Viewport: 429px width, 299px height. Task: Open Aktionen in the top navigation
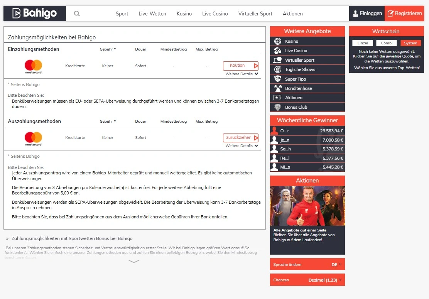click(292, 14)
